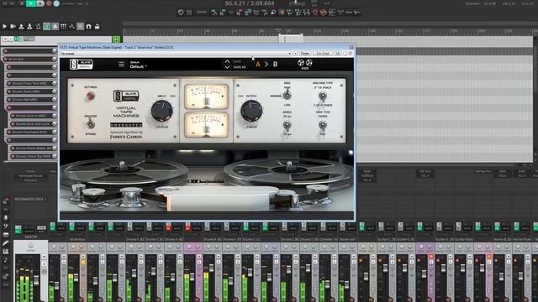The height and width of the screenshot is (302, 538).
Task: Select the Drums Kick Out track
Action: coord(34,123)
